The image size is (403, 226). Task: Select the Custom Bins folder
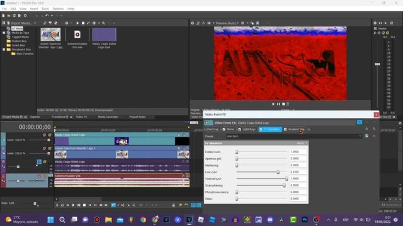[19, 41]
